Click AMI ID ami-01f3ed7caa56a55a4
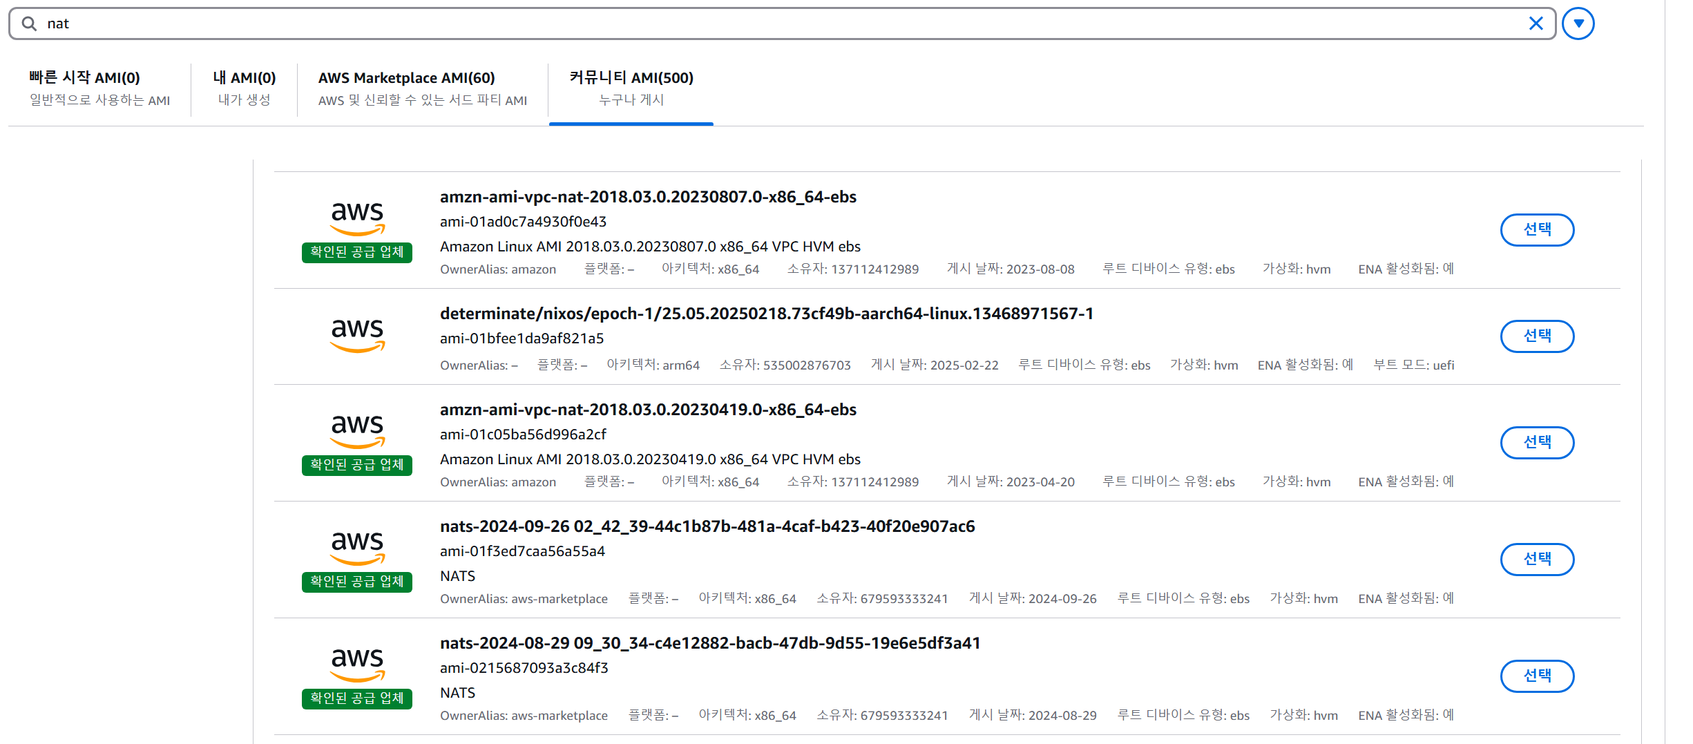Viewport: 1693px width, 744px height. [522, 551]
